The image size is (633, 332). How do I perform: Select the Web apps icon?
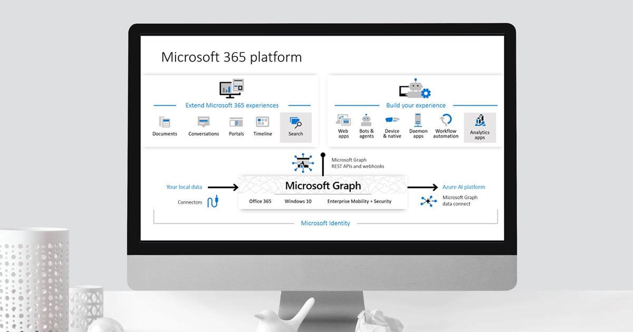point(343,120)
